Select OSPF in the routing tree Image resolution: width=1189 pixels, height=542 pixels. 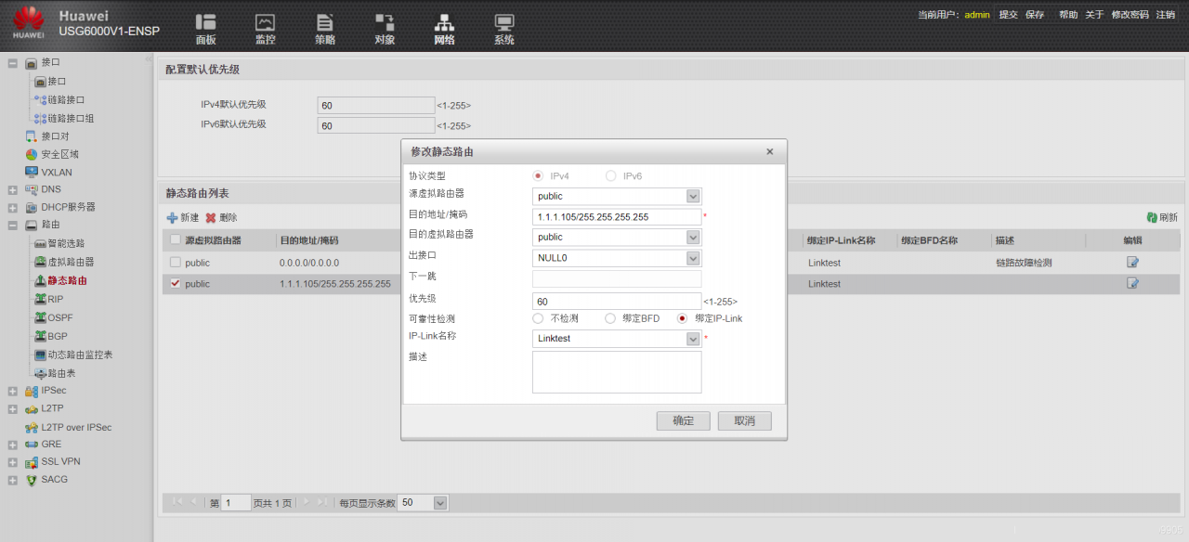pyautogui.click(x=59, y=317)
